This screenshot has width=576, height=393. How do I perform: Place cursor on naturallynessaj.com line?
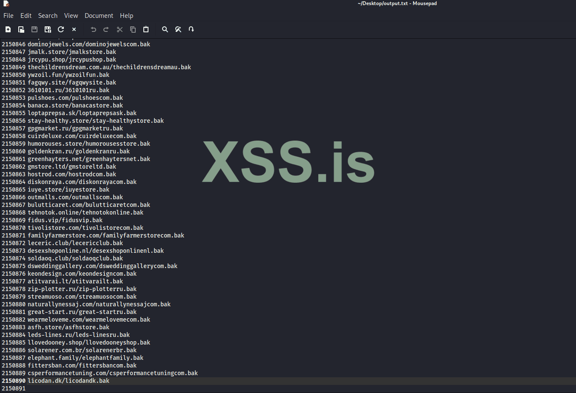[x=99, y=304]
